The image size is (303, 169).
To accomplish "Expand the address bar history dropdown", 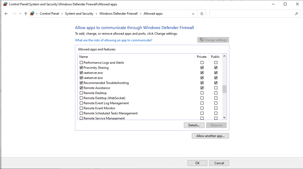I will [193, 14].
